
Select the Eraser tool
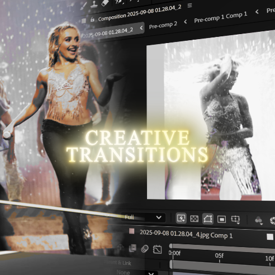(105, 2)
